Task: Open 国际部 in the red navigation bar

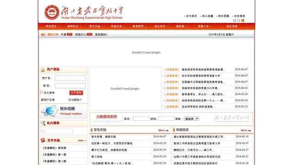Action: pos(180,27)
